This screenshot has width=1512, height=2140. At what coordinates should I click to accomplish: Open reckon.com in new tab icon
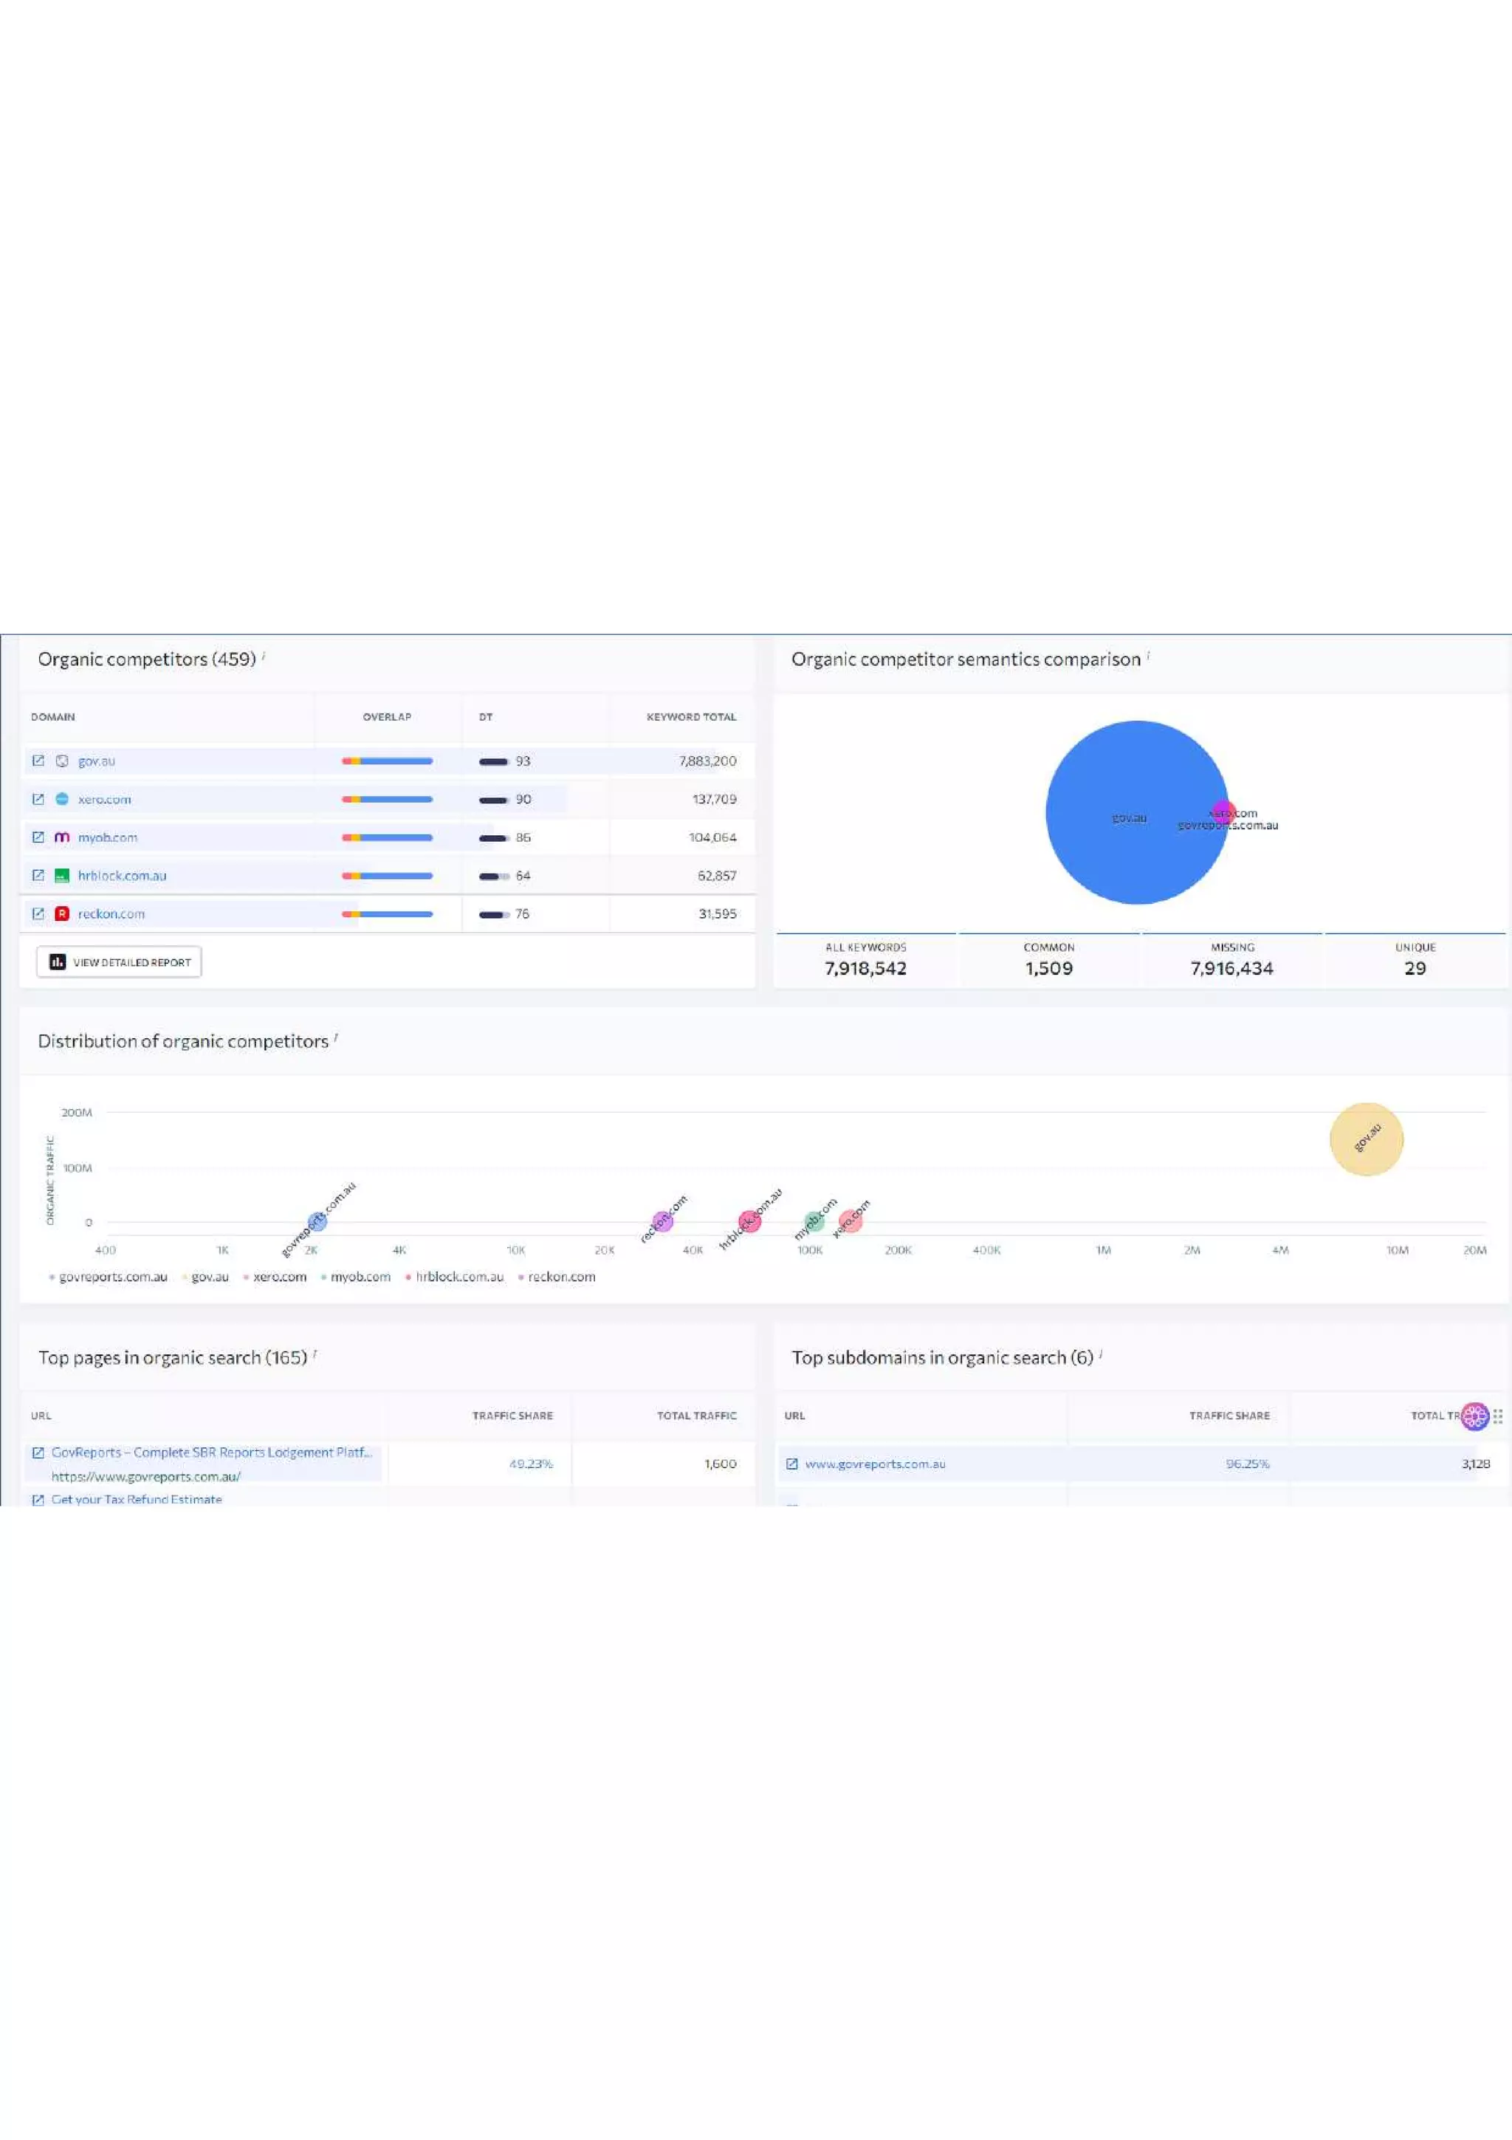point(38,913)
